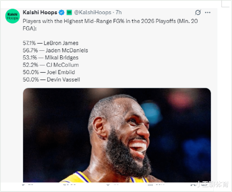Open the Grok explain-post icon
This screenshot has width=232, height=192.
click(198, 13)
